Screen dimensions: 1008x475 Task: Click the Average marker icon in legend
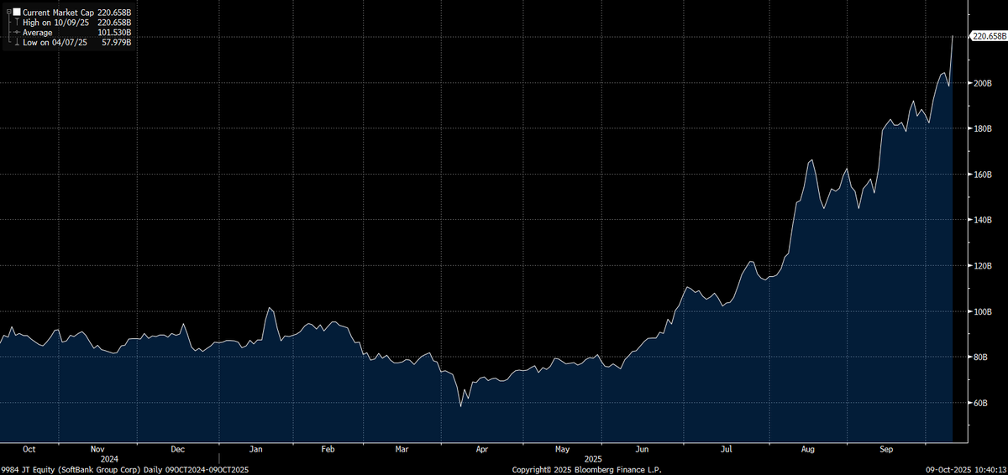point(16,32)
